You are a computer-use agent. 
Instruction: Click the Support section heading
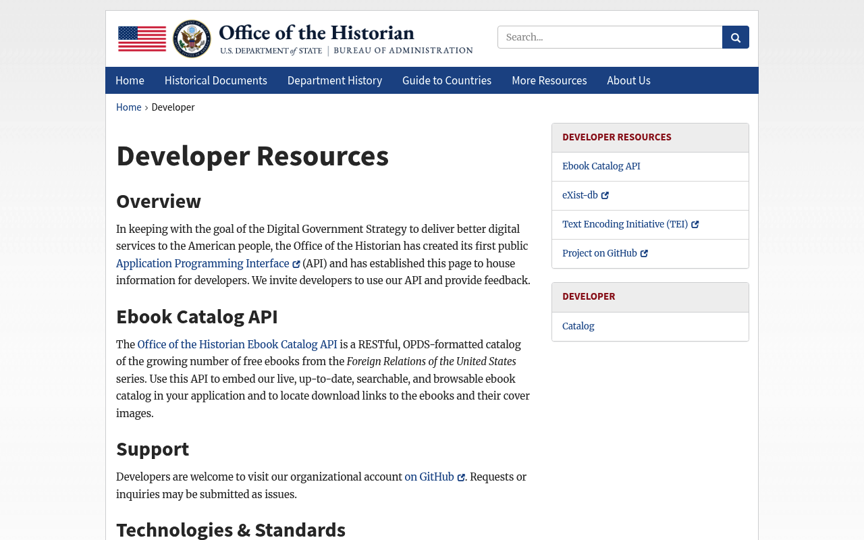tap(153, 449)
